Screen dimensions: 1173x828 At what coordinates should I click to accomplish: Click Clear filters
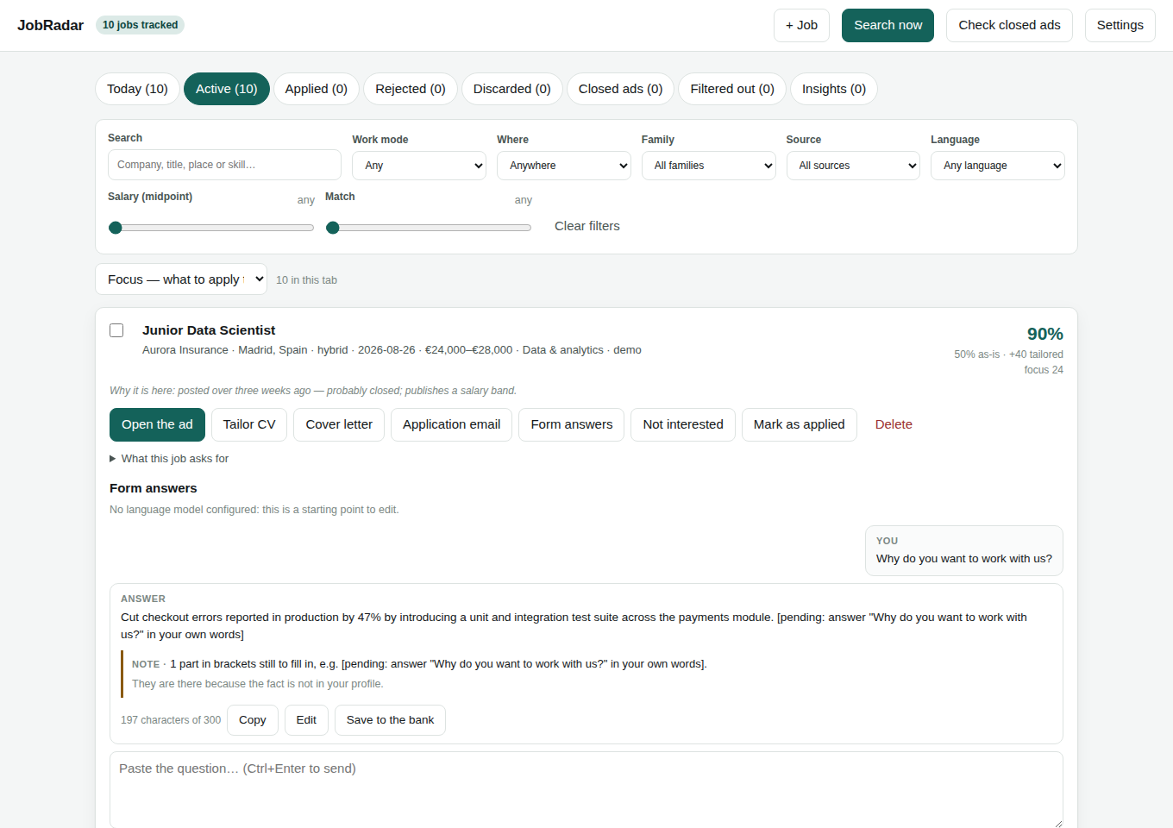(x=587, y=226)
